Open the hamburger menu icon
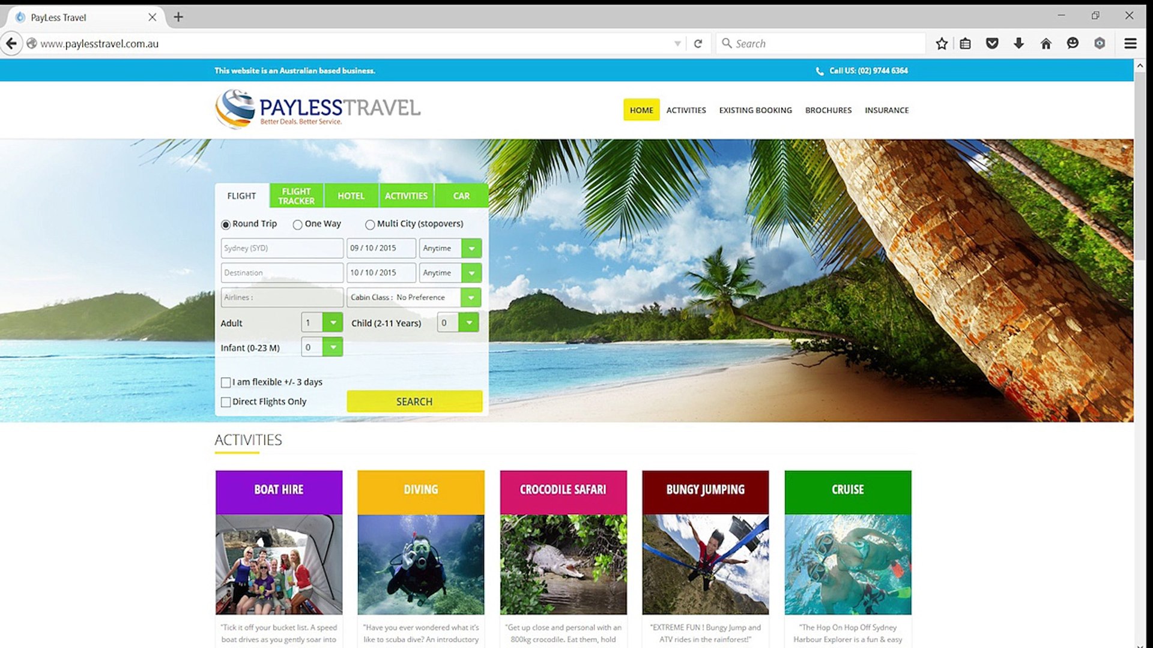Screen dimensions: 1153x648 click(1130, 44)
